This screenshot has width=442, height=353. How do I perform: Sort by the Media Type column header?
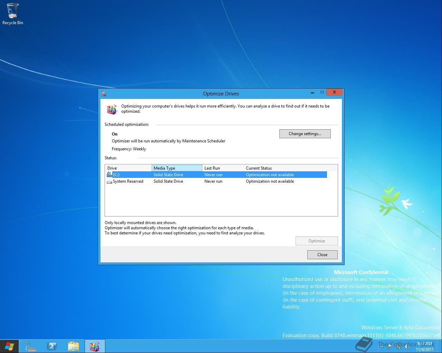tap(177, 168)
